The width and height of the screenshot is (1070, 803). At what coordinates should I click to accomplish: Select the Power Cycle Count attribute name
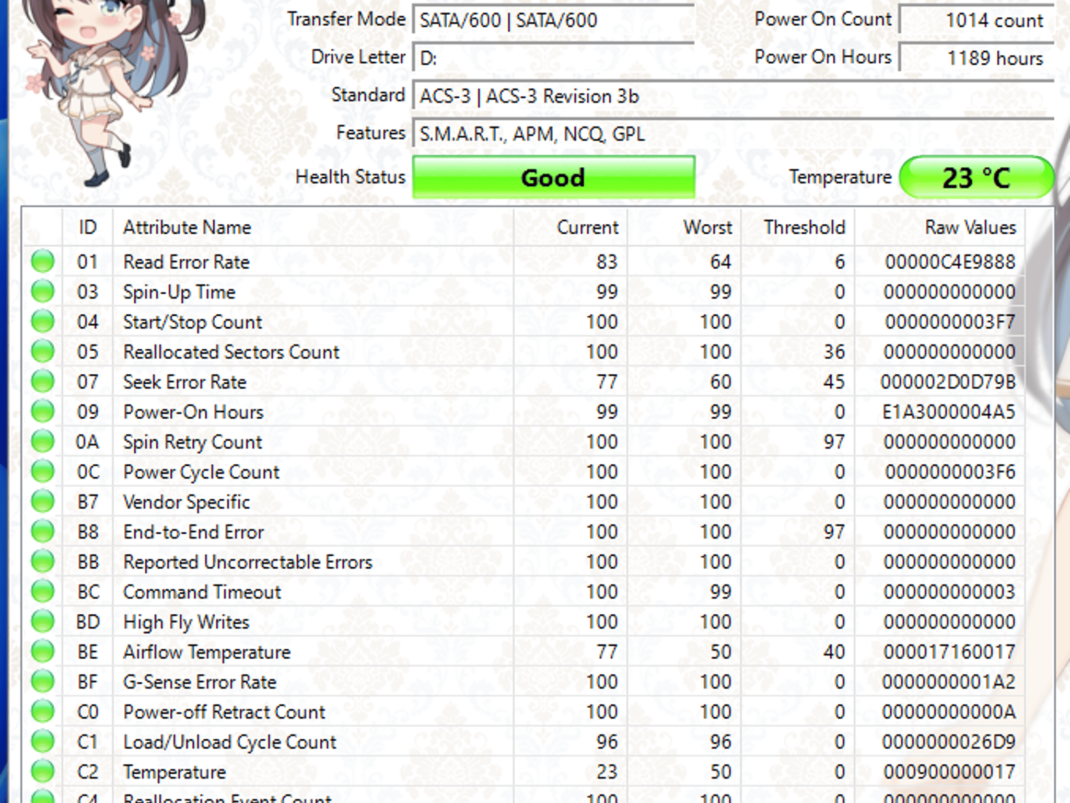(x=201, y=472)
